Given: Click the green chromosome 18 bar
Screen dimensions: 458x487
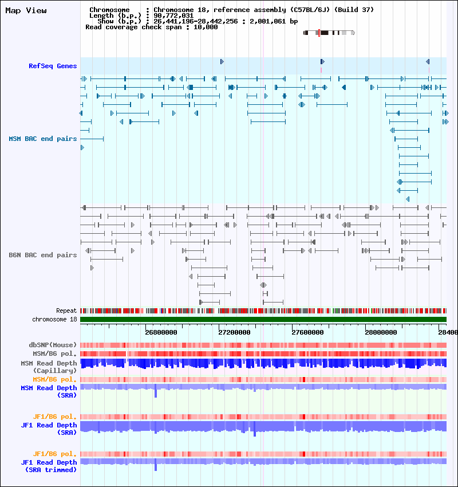Looking at the screenshot, I should [263, 319].
